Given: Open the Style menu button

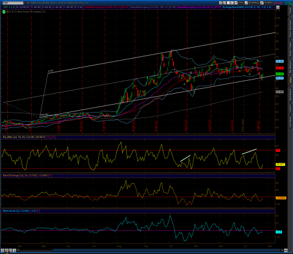Looking at the screenshot, I should click(239, 2).
